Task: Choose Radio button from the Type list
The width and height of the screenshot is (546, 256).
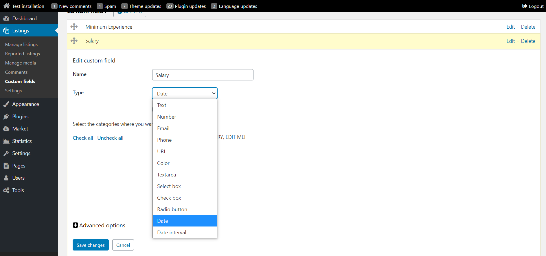Action: point(185,209)
